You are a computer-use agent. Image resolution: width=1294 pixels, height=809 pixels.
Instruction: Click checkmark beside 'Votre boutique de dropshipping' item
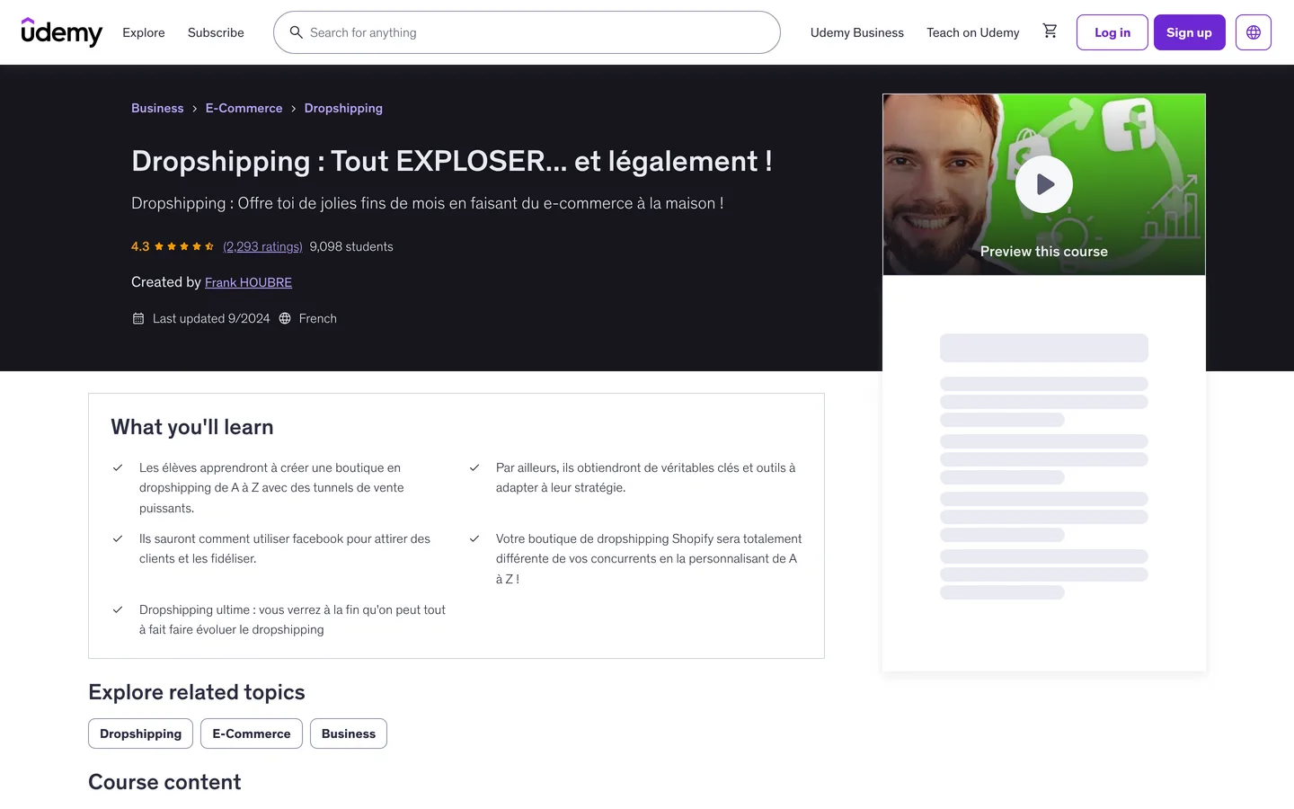click(474, 538)
